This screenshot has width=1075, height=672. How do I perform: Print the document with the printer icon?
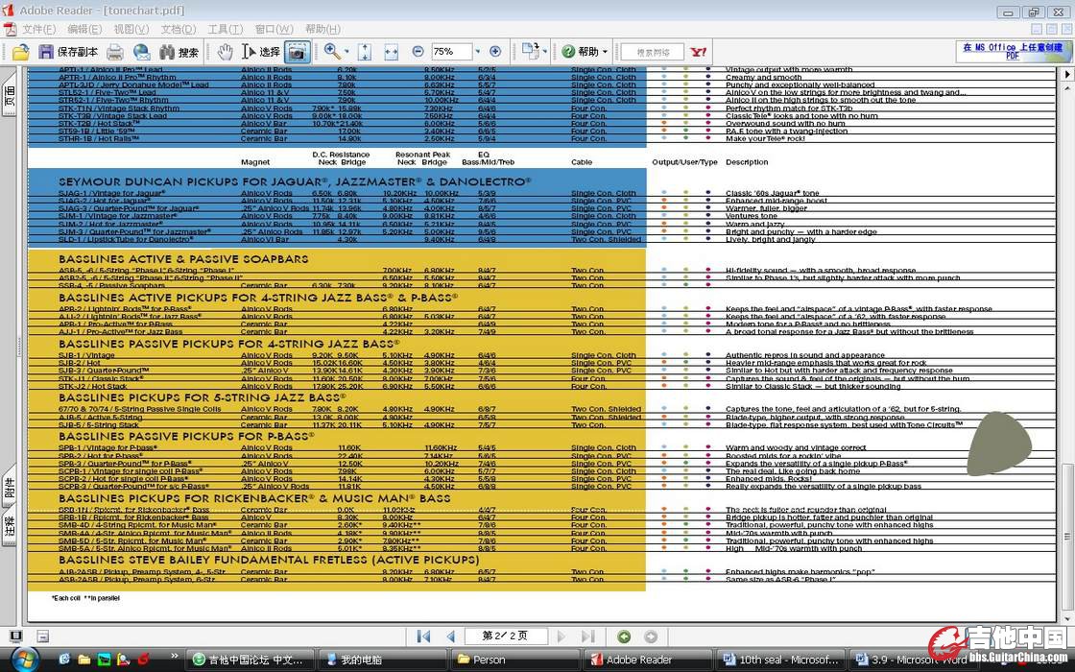[115, 52]
